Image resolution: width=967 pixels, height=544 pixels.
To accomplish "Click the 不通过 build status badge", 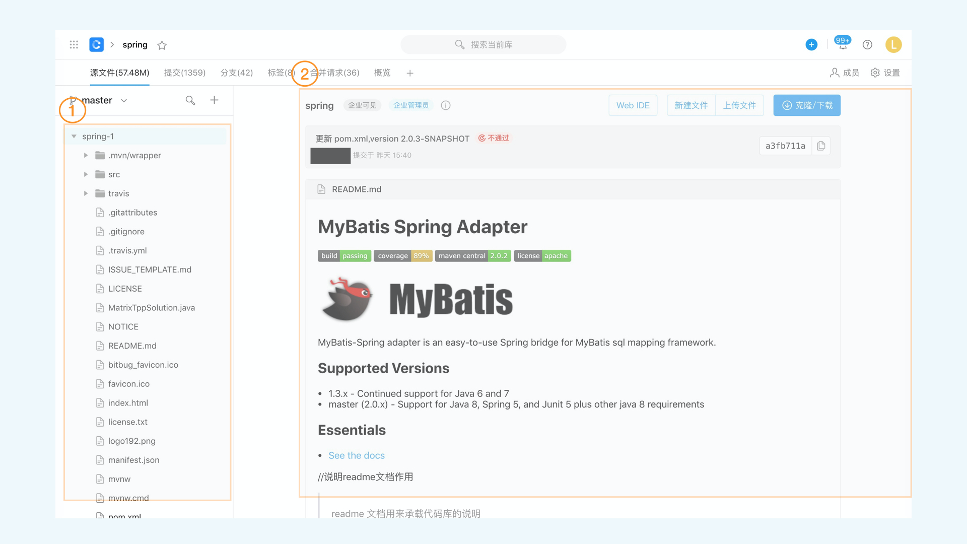I will (494, 138).
